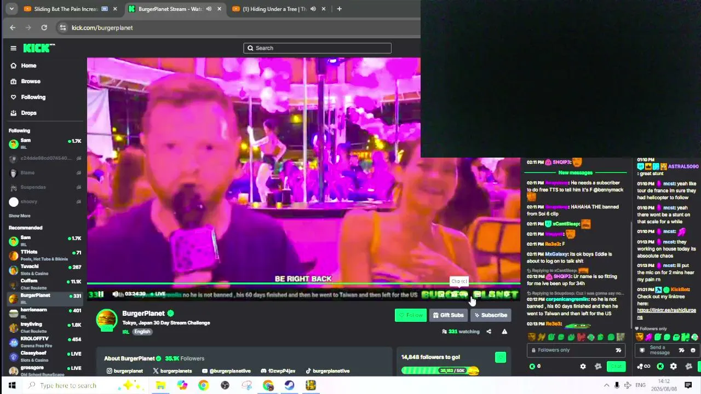701x394 pixels.
Task: Open the Discord link fDzwpP4jav
Action: tap(278, 371)
